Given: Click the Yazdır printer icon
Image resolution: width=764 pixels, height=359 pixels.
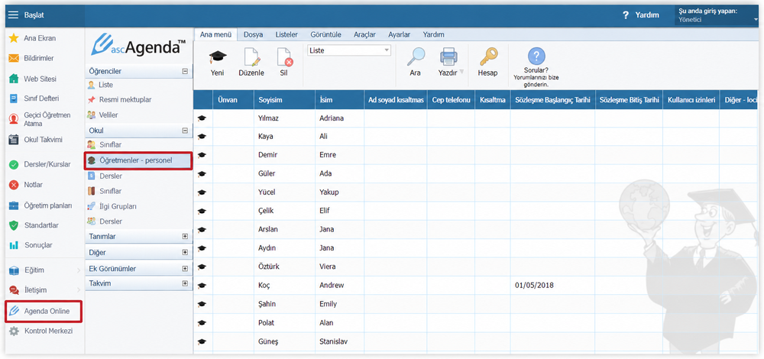Looking at the screenshot, I should pyautogui.click(x=448, y=57).
